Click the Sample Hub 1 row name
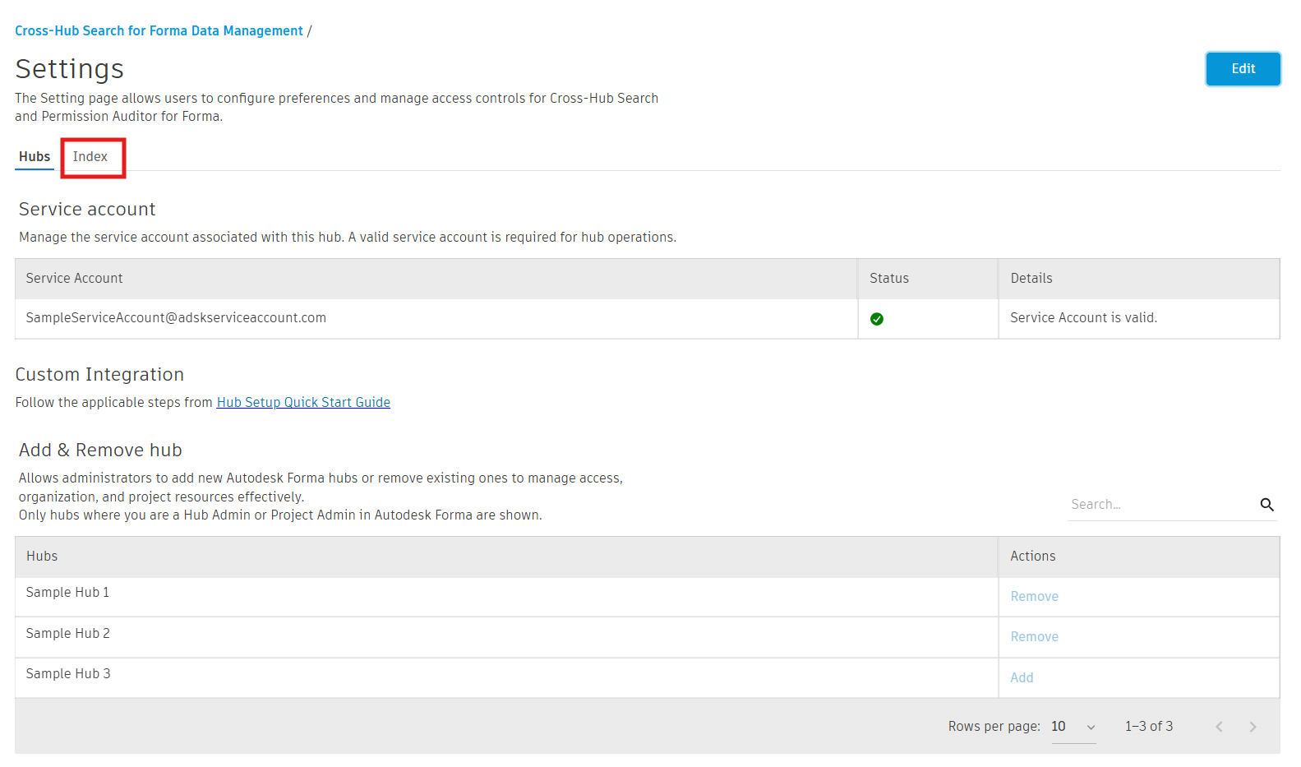 click(x=67, y=593)
